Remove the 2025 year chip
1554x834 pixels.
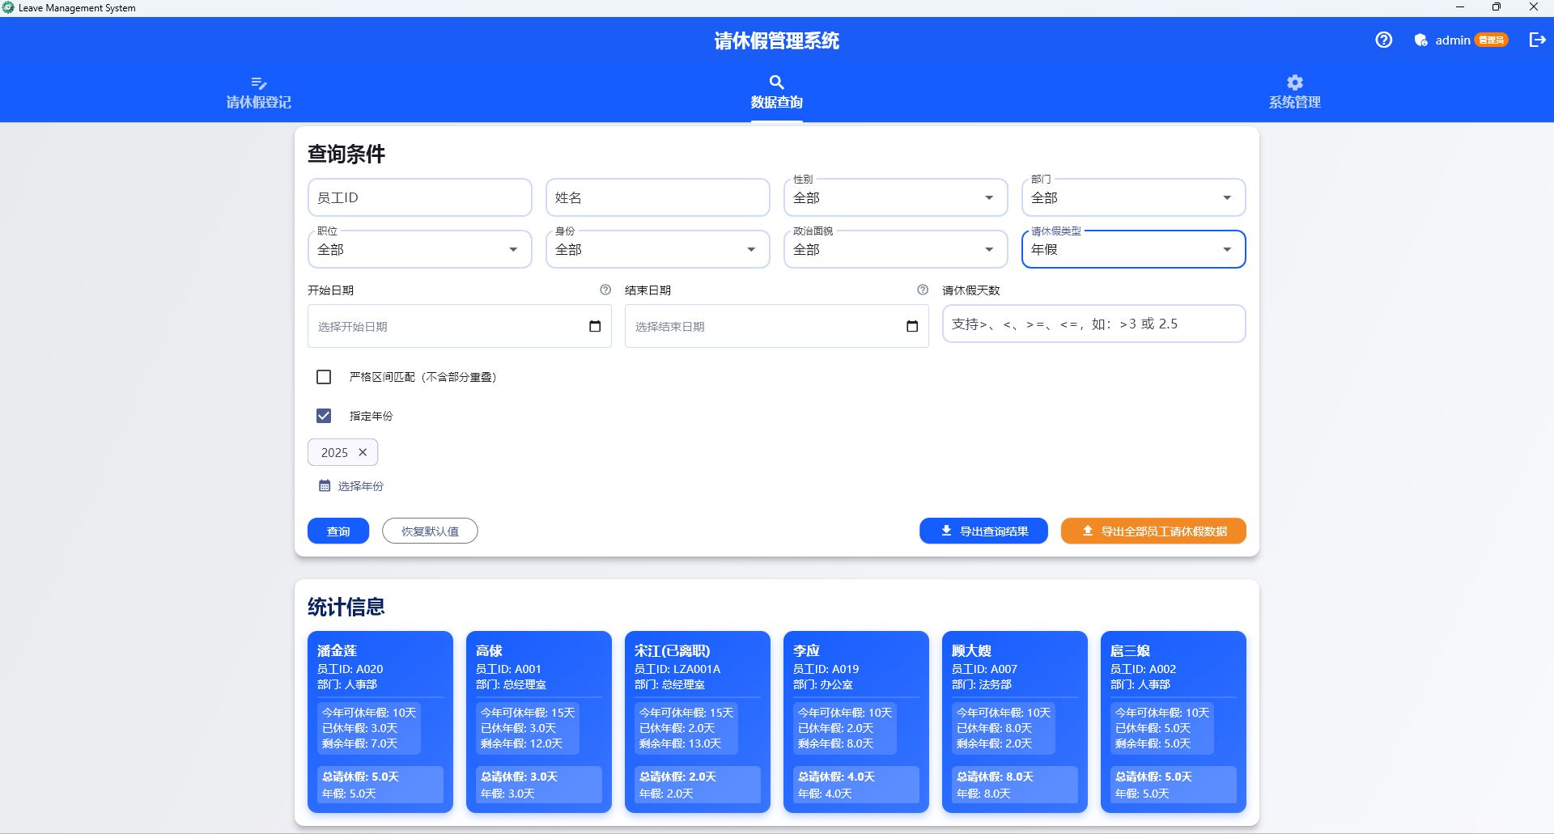pyautogui.click(x=363, y=452)
